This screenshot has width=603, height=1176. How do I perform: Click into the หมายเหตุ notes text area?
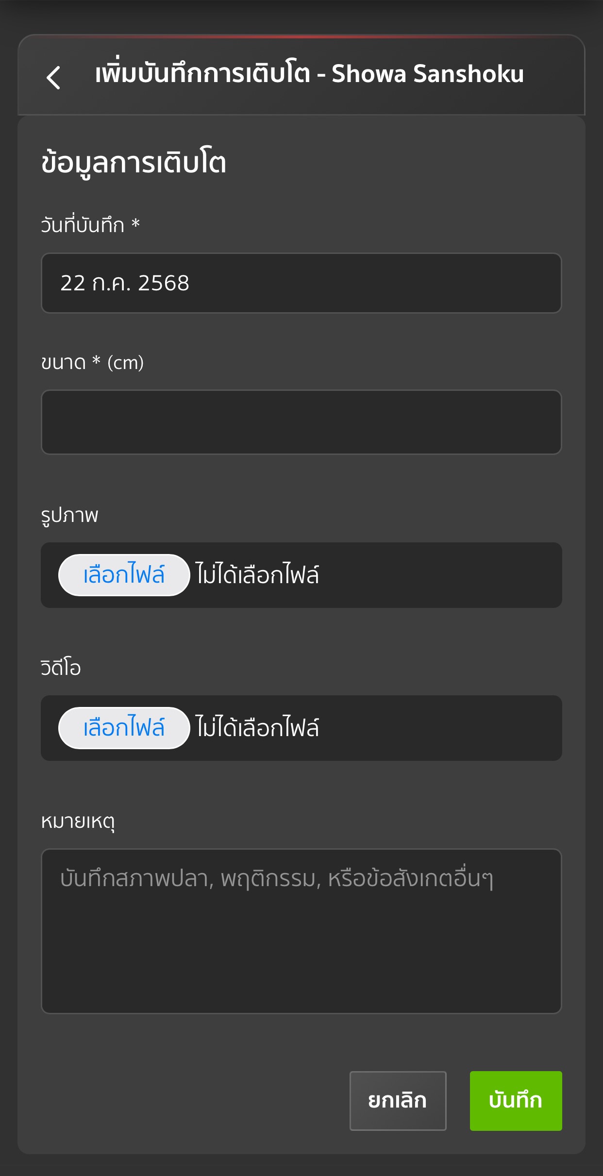click(x=301, y=931)
